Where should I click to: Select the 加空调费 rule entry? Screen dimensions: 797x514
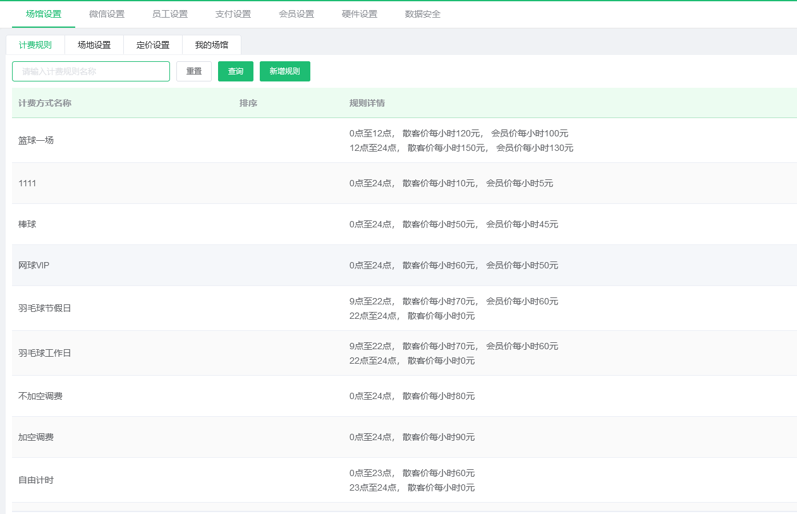(34, 436)
